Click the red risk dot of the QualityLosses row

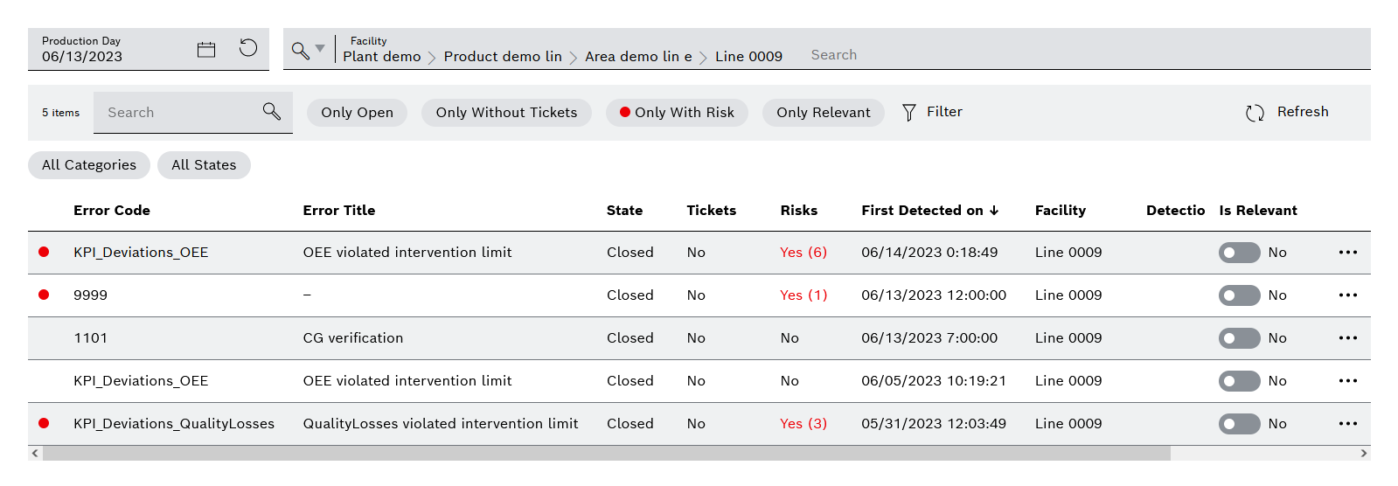pos(44,423)
